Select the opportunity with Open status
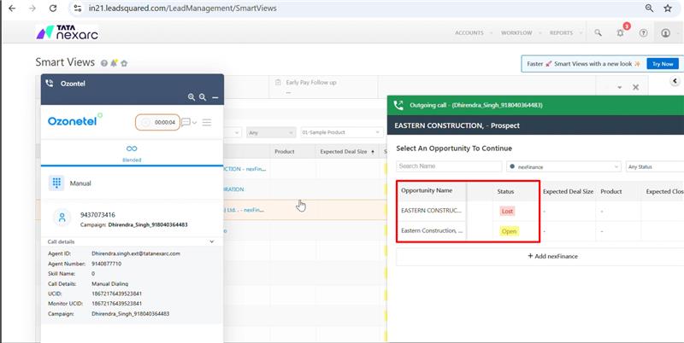 point(432,230)
